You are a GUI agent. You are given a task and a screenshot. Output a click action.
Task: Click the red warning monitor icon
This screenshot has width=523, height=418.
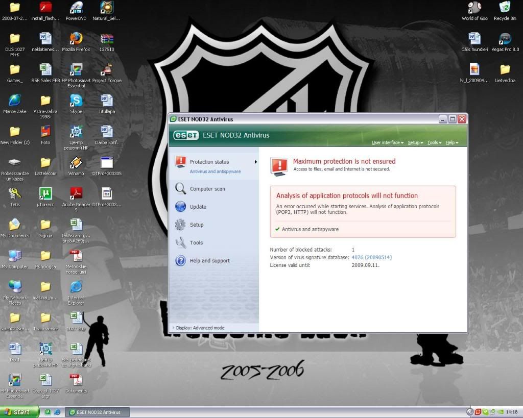[279, 167]
